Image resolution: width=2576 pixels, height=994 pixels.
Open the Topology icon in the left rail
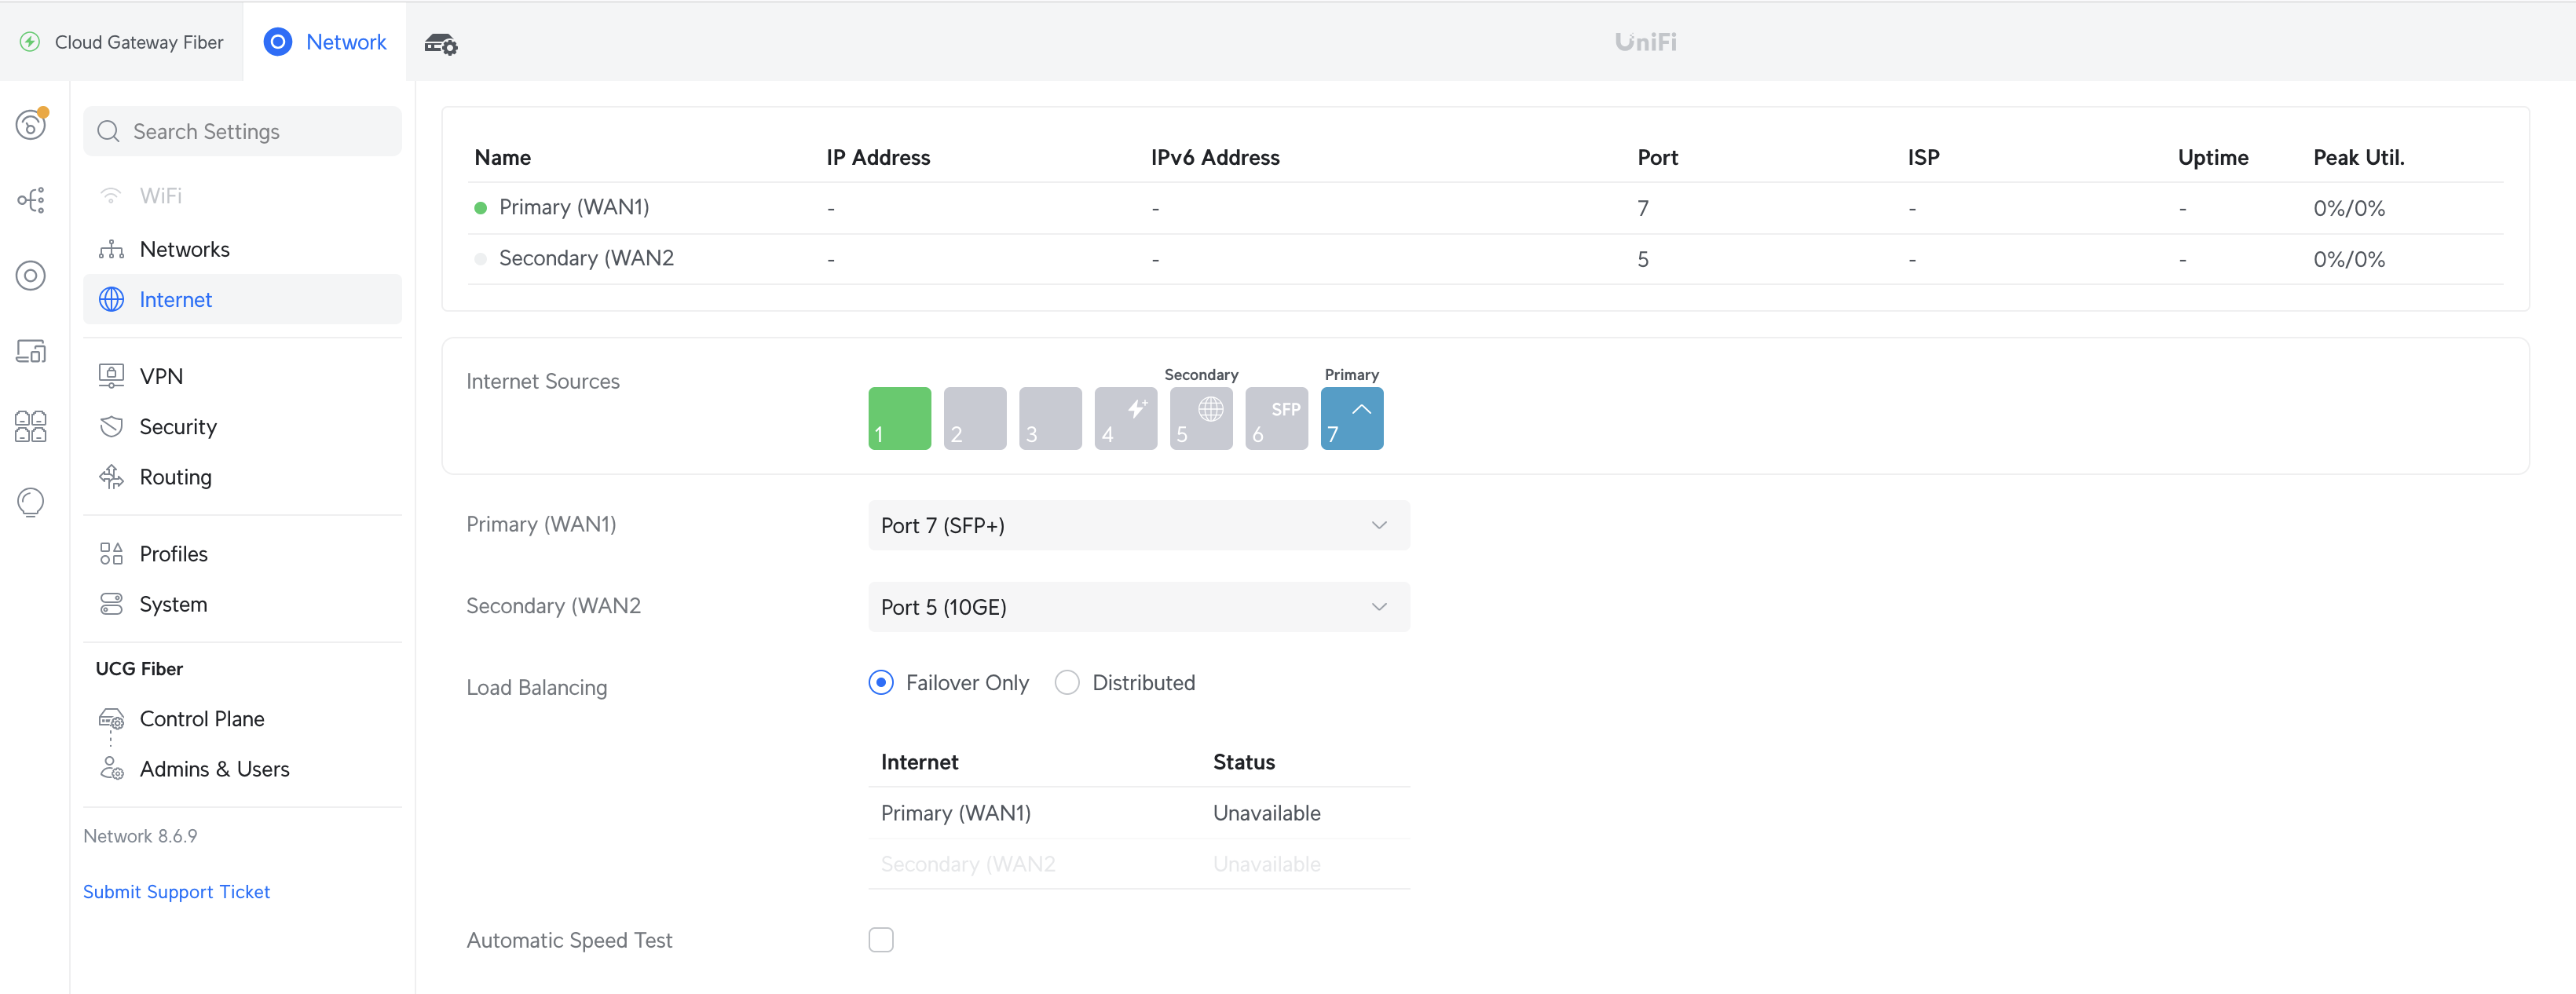tap(31, 200)
